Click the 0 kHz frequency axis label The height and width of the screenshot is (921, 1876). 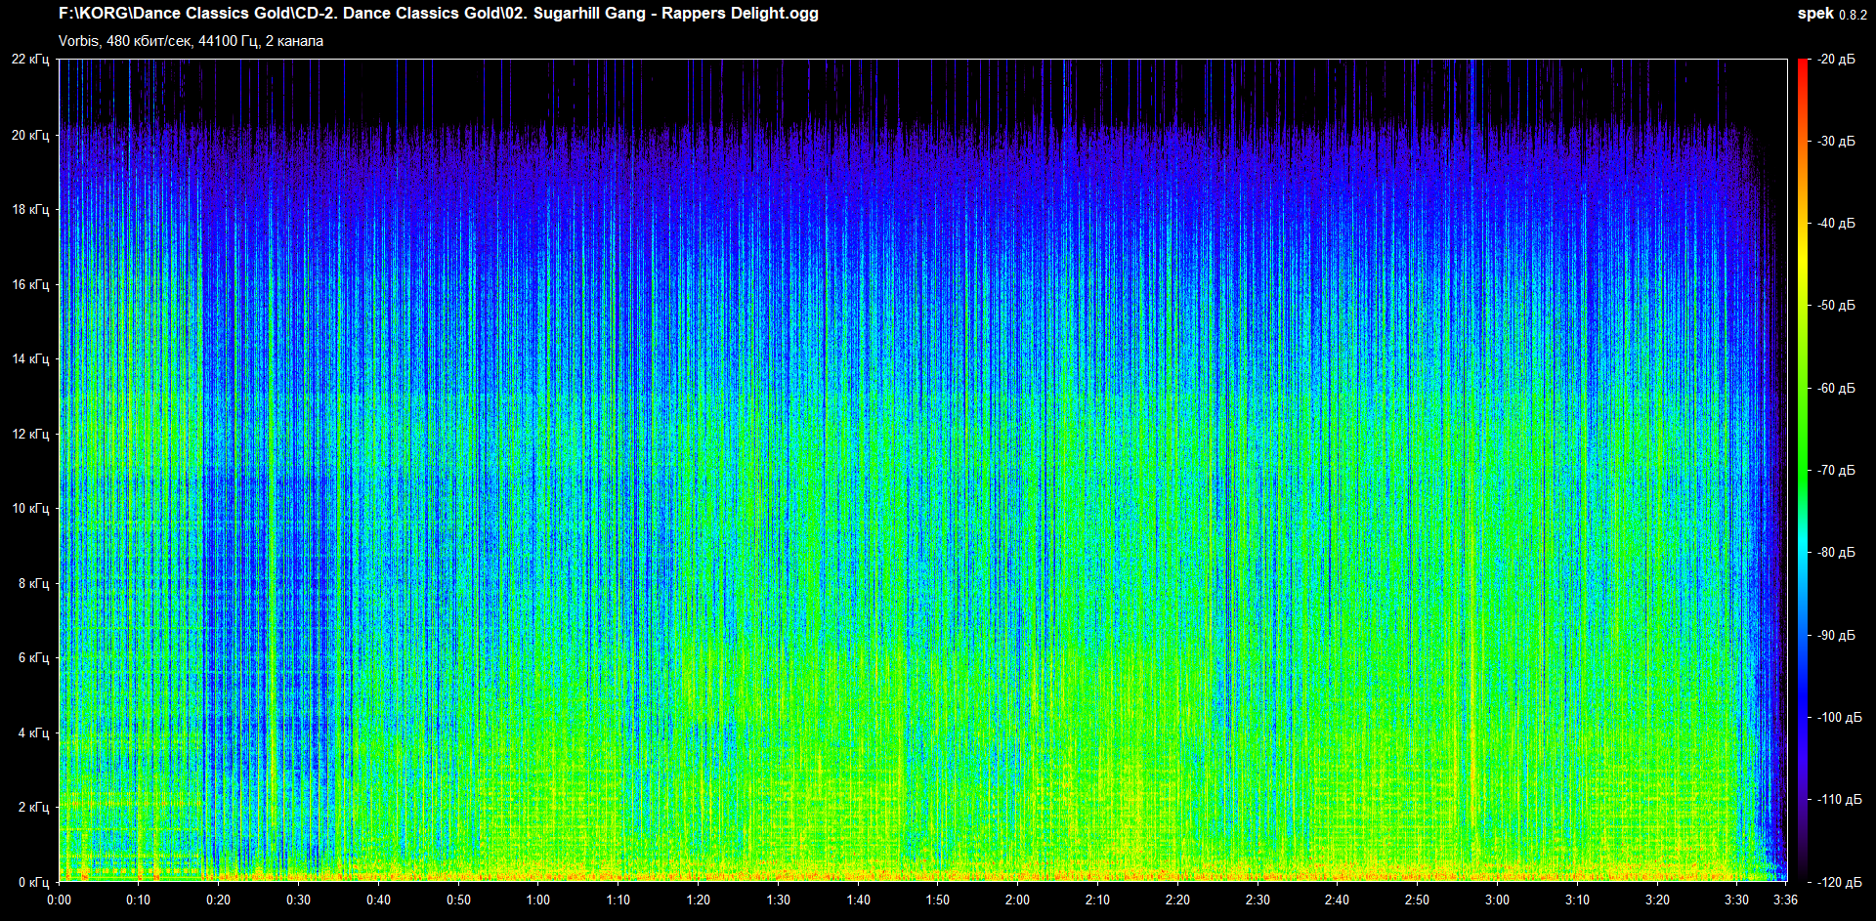pos(33,882)
